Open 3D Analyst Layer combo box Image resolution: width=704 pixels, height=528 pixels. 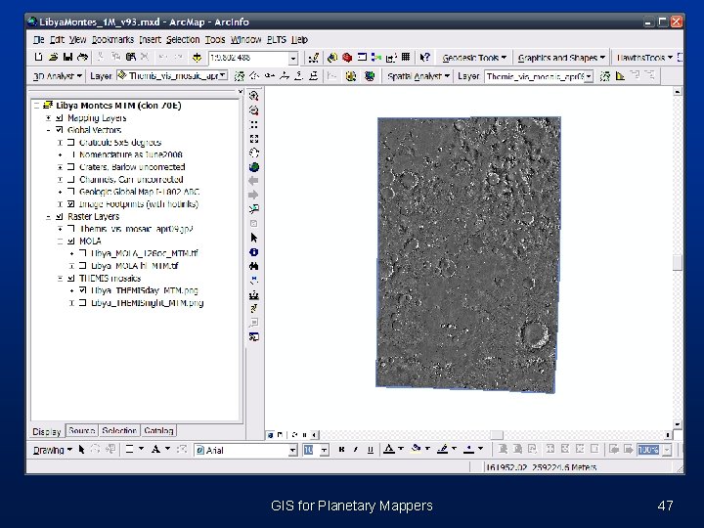point(172,76)
